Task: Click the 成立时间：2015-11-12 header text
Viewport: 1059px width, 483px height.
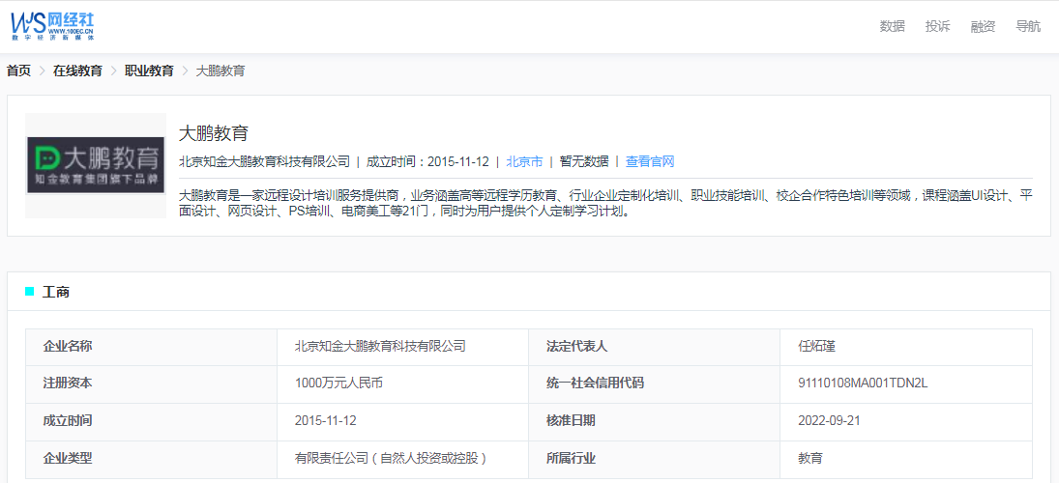Action: coord(427,161)
